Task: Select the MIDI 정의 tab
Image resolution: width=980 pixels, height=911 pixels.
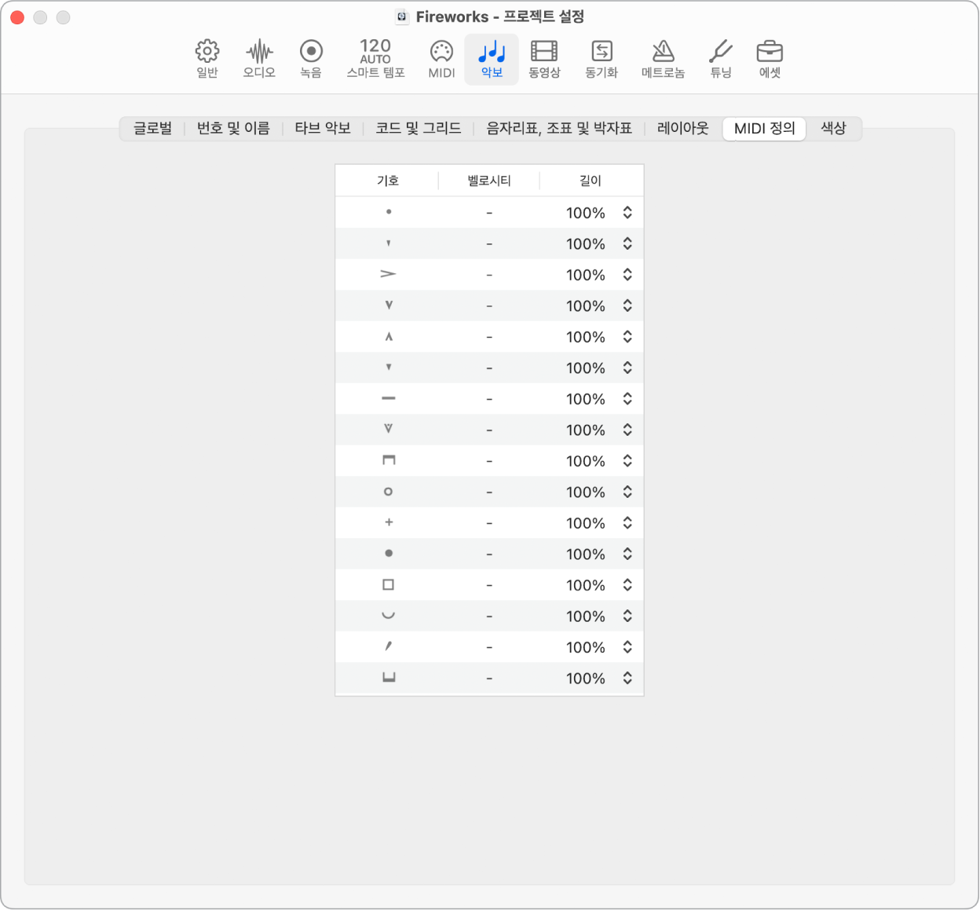Action: 764,129
